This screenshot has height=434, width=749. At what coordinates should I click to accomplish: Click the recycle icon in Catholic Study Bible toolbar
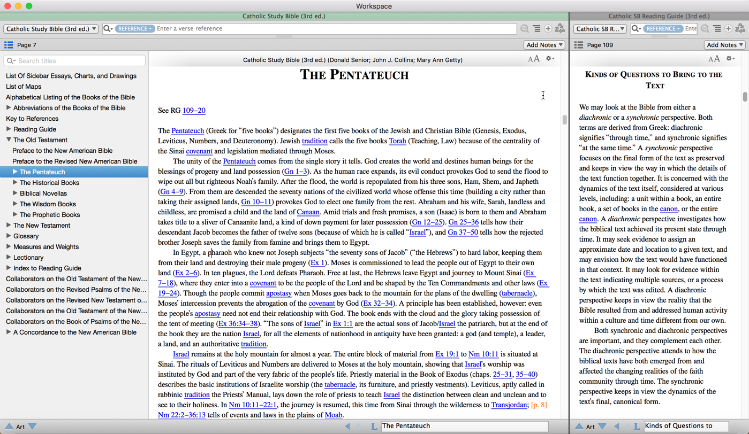[560, 28]
